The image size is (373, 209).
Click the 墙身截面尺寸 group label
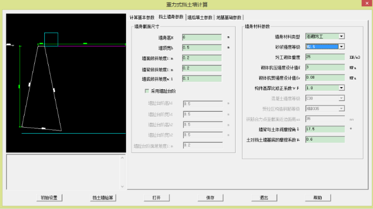146,26
